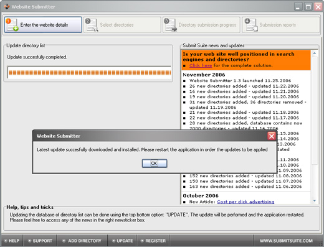Click the Website Submitter title bar logo
The image size is (324, 247).
point(7,7)
